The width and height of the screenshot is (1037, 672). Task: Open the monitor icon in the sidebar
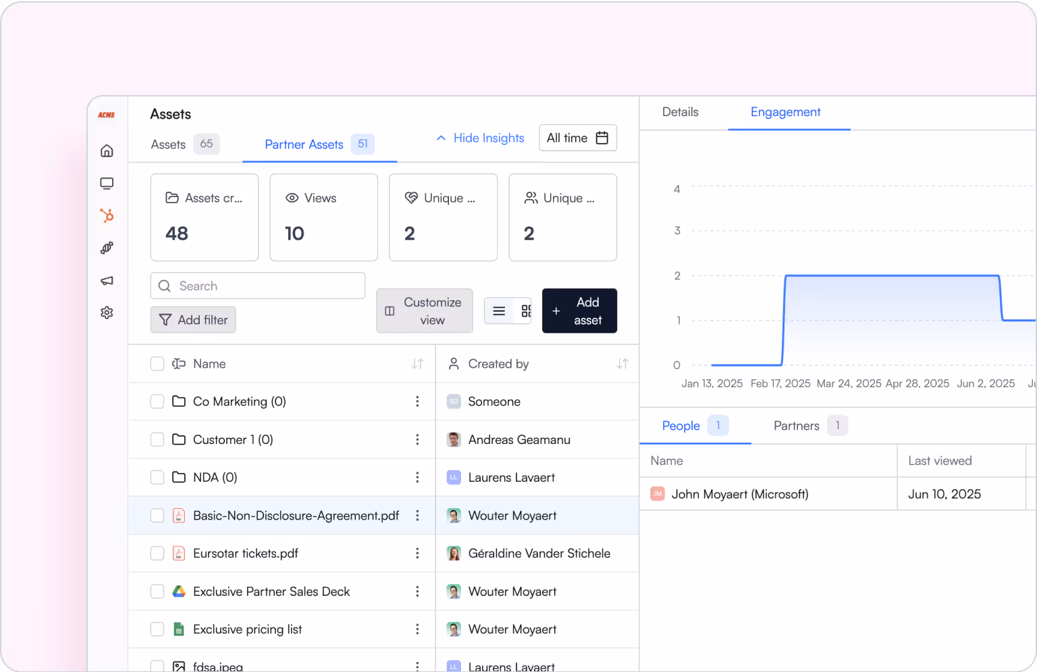pos(107,184)
